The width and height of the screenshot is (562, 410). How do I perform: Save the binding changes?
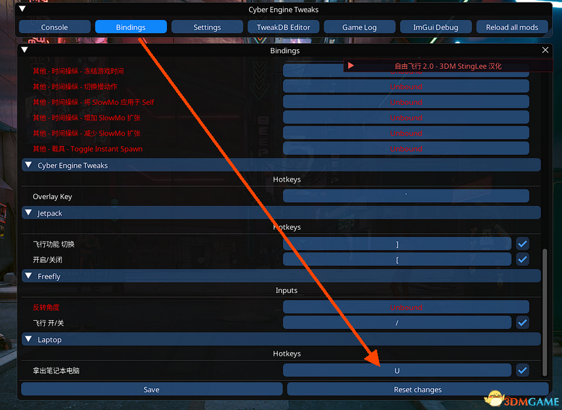click(152, 389)
